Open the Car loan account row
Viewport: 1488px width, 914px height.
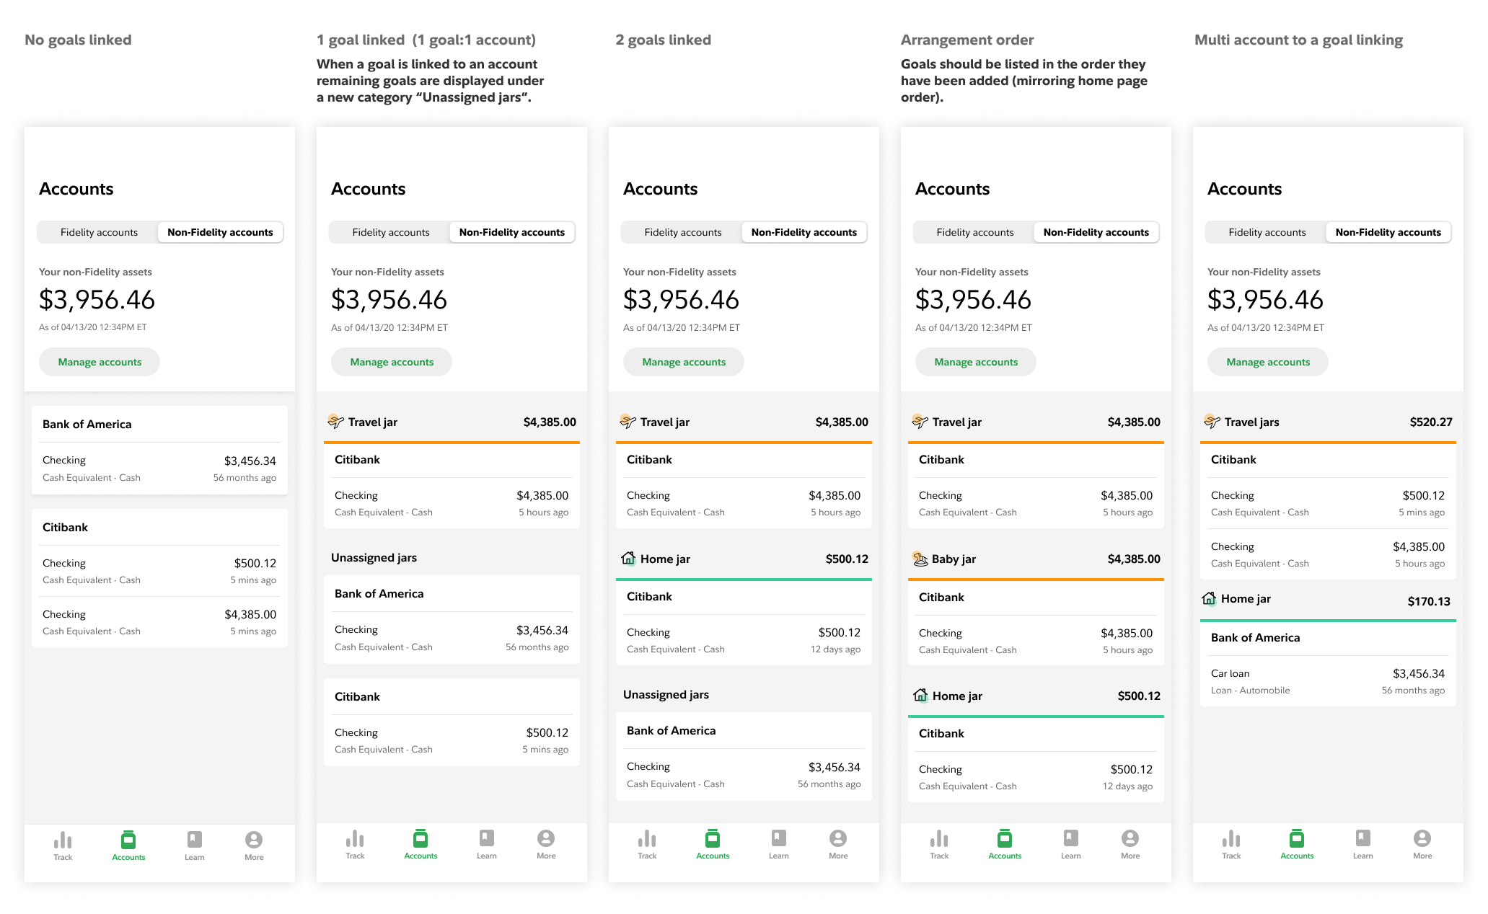(x=1327, y=681)
